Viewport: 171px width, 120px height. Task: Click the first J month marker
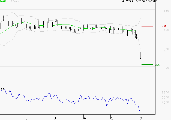26,118
